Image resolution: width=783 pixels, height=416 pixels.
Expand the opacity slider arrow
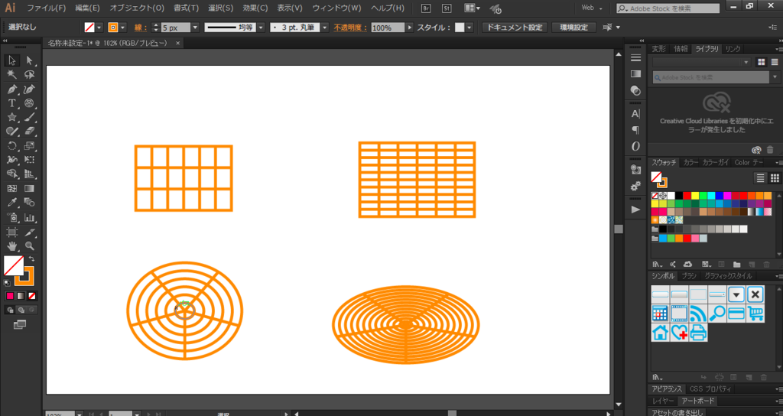point(410,28)
